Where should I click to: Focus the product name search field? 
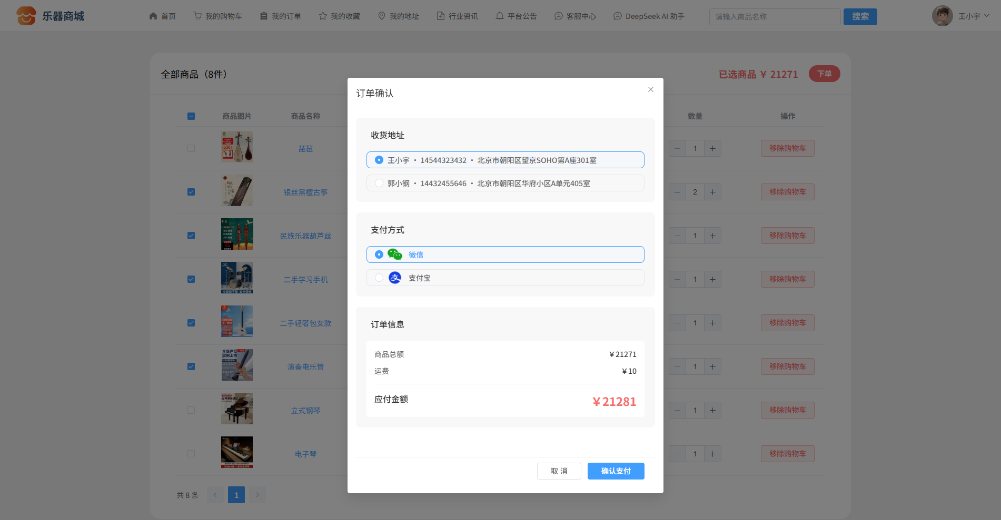(774, 17)
